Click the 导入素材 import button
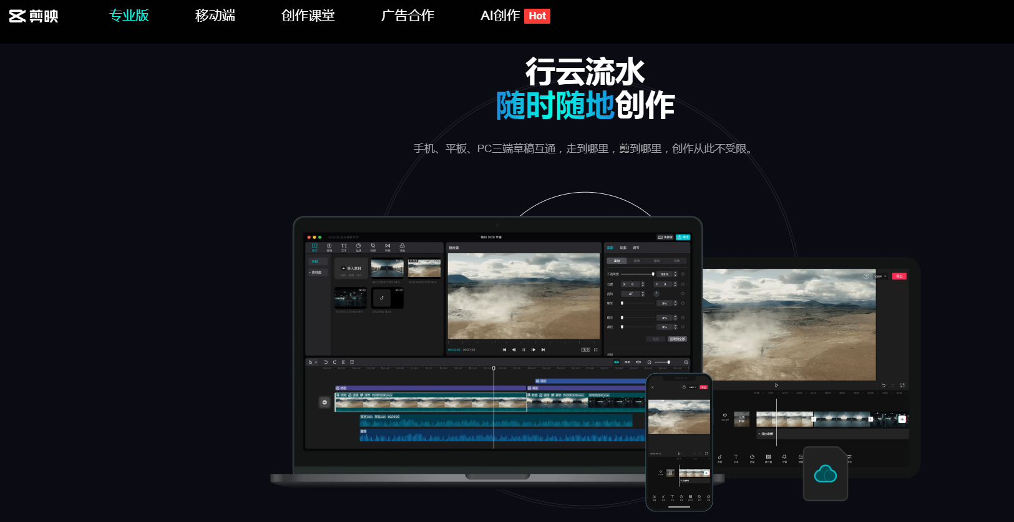The image size is (1014, 522). [351, 268]
